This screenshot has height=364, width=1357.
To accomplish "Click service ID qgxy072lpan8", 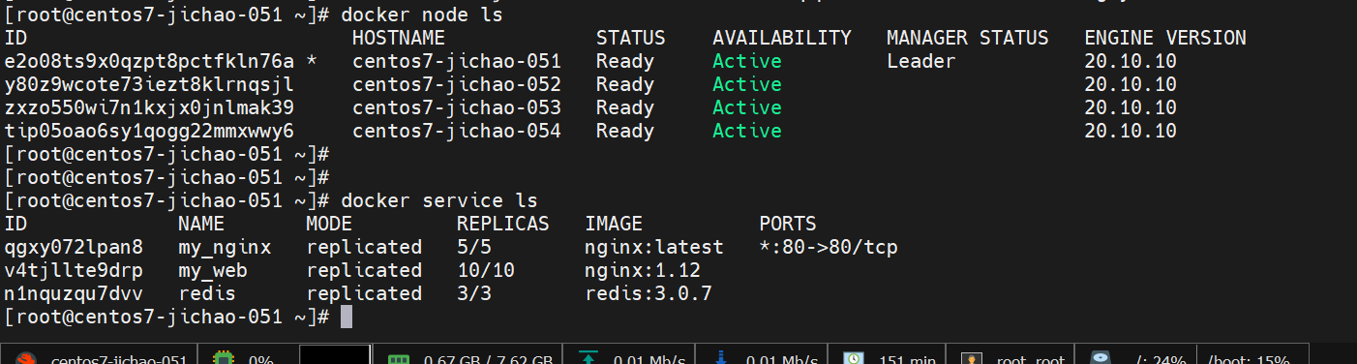I will 74,248.
